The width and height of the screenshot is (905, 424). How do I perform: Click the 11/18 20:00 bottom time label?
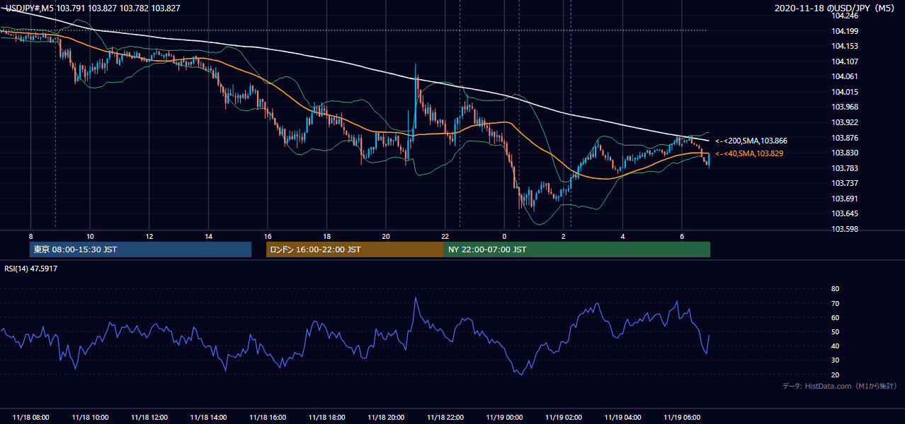coord(385,418)
